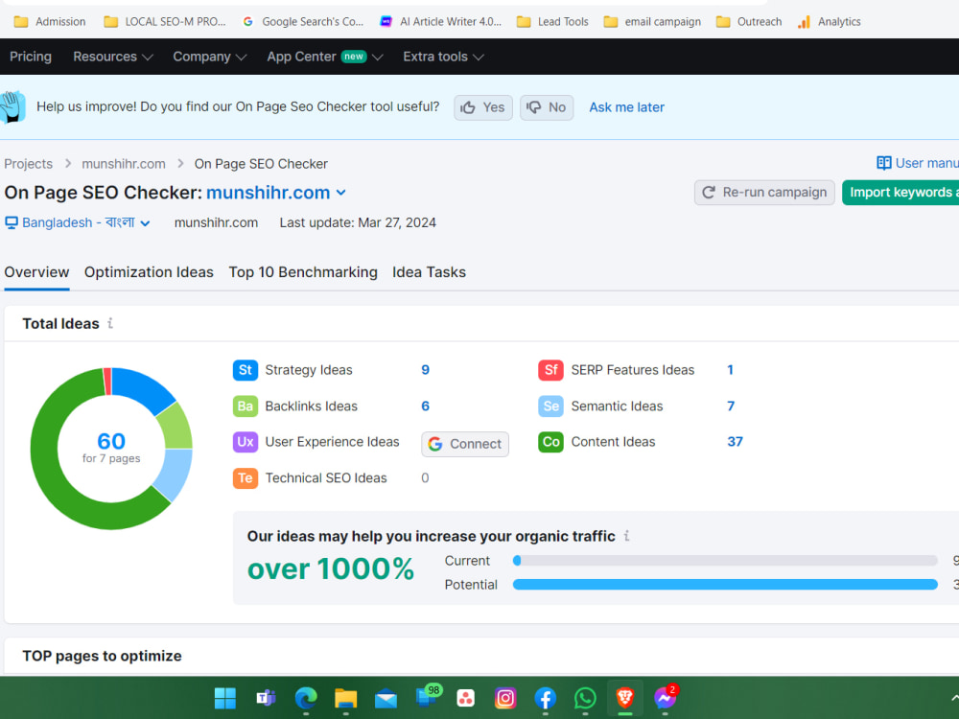Click the waving hand feedback icon
Image resolution: width=959 pixels, height=719 pixels.
coord(12,107)
